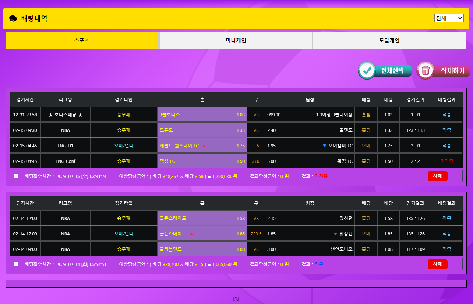This screenshot has height=304, width=473.
Task: Switch to the 미니게임 tab
Action: 236,41
